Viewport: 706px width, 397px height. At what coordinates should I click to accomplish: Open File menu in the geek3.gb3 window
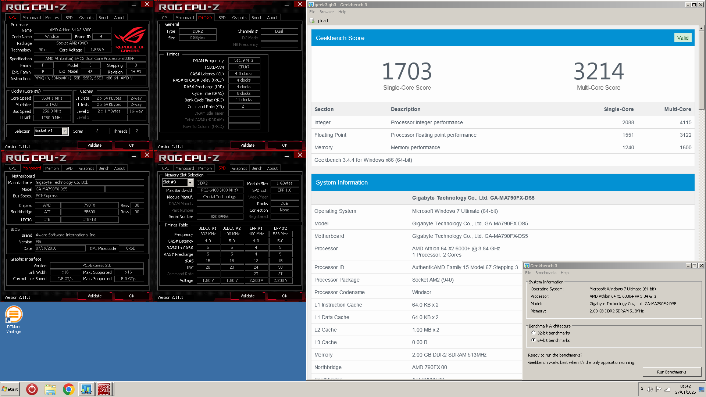[x=312, y=12]
